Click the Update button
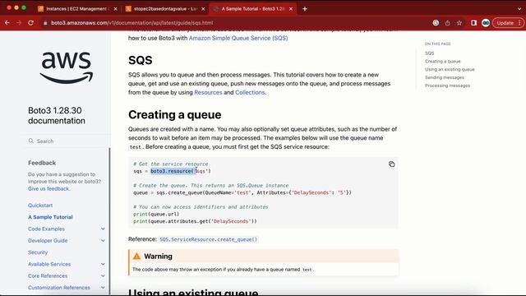The height and width of the screenshot is (296, 526). [508, 23]
